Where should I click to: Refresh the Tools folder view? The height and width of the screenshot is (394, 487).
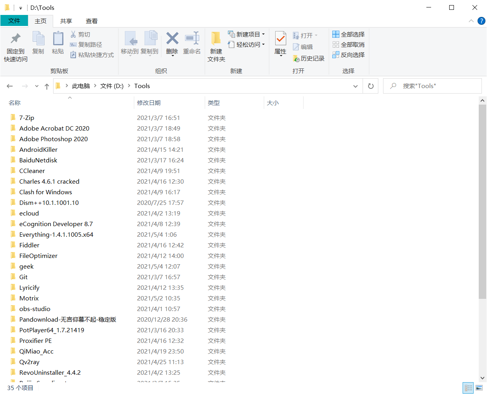tap(370, 86)
